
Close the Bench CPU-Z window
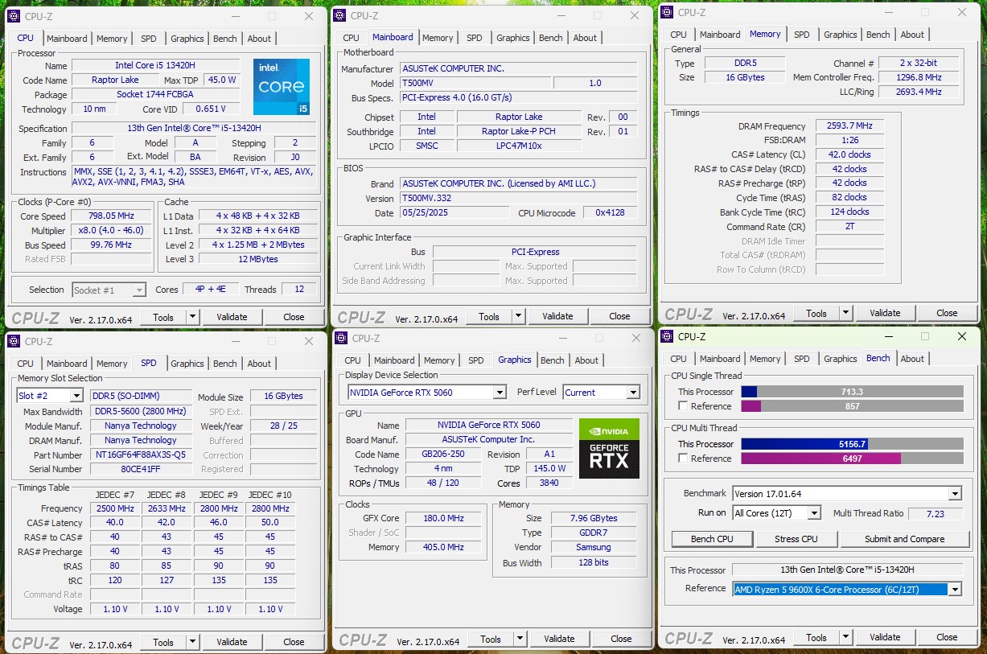pyautogui.click(x=962, y=336)
